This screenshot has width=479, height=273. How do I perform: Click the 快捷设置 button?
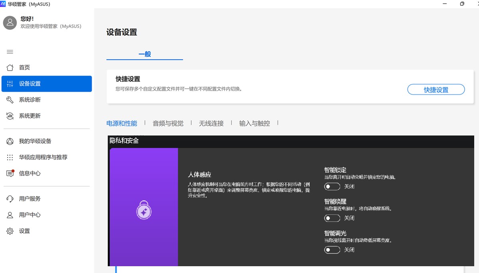tap(436, 90)
